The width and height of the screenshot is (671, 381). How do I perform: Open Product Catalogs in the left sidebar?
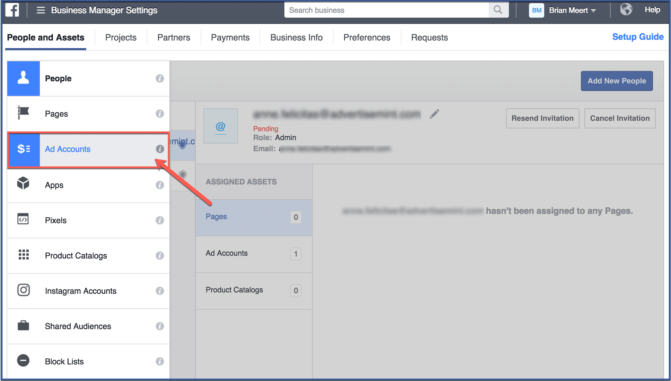(88, 256)
